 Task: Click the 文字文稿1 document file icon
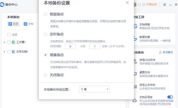coord(13,52)
